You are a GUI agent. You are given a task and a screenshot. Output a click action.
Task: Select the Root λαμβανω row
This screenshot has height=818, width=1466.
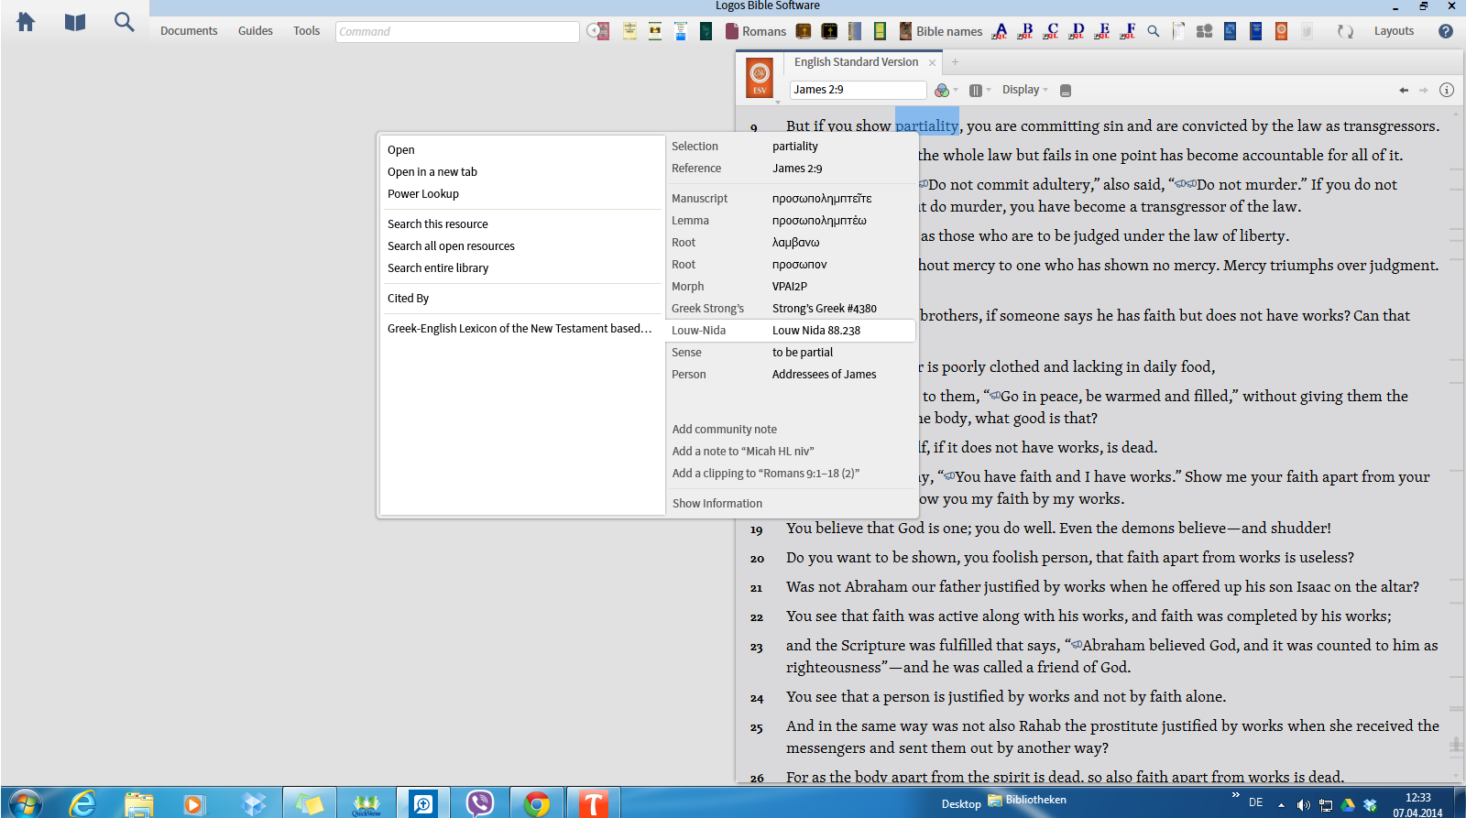pos(792,243)
